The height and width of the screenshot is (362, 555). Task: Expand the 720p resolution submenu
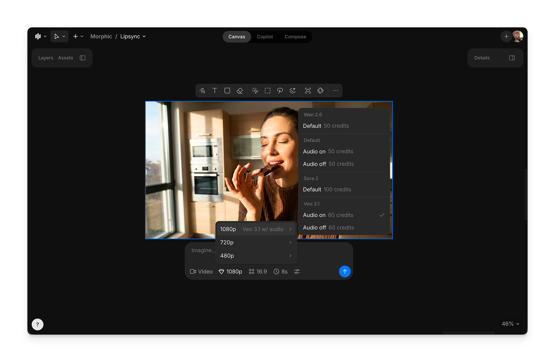[x=256, y=242]
